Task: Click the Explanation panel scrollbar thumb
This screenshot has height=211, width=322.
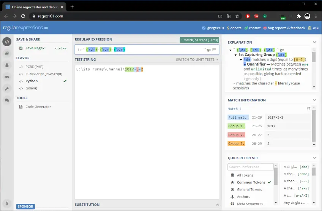Action: [314, 57]
